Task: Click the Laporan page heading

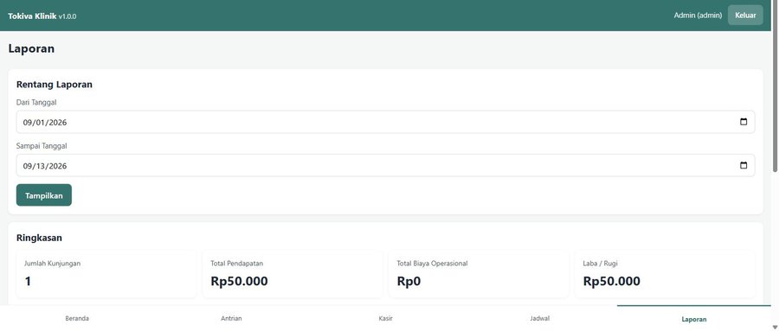Action: [31, 48]
